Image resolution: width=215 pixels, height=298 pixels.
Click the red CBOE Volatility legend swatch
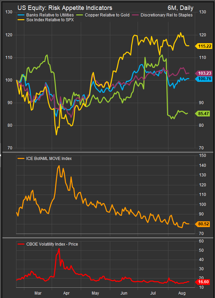pyautogui.click(x=21, y=244)
